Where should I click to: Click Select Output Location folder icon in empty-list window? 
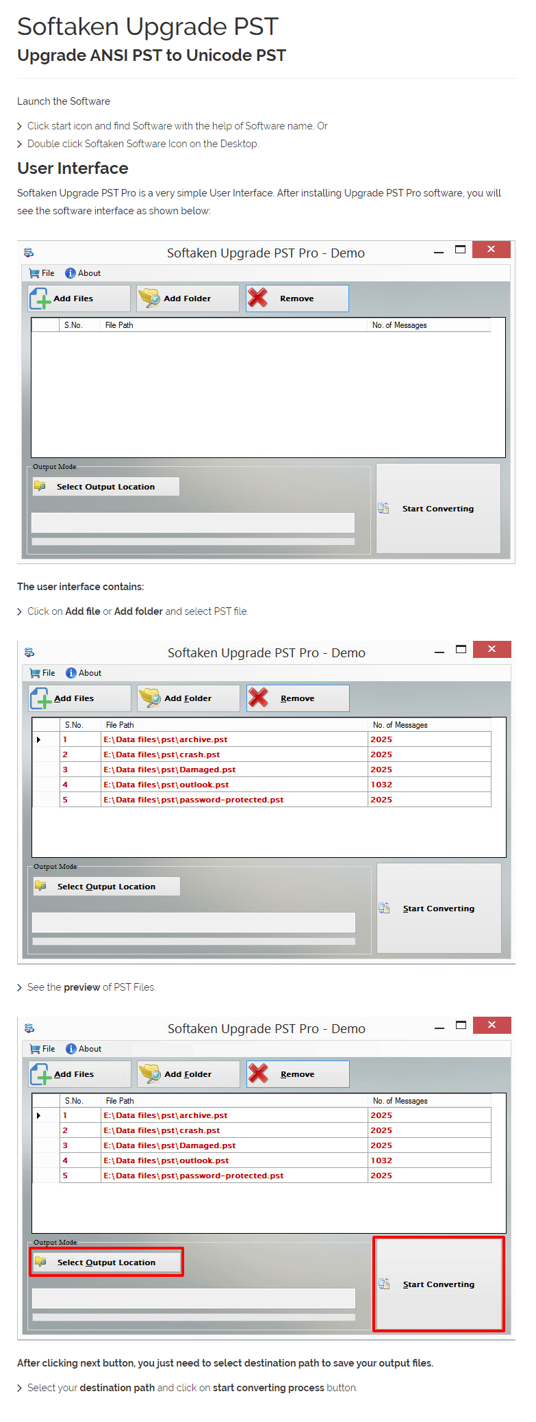click(40, 486)
